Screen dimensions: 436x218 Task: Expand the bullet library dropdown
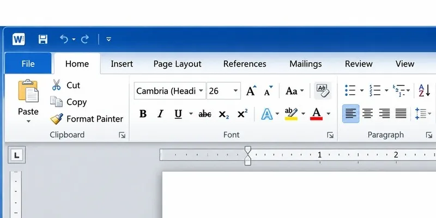coord(362,90)
